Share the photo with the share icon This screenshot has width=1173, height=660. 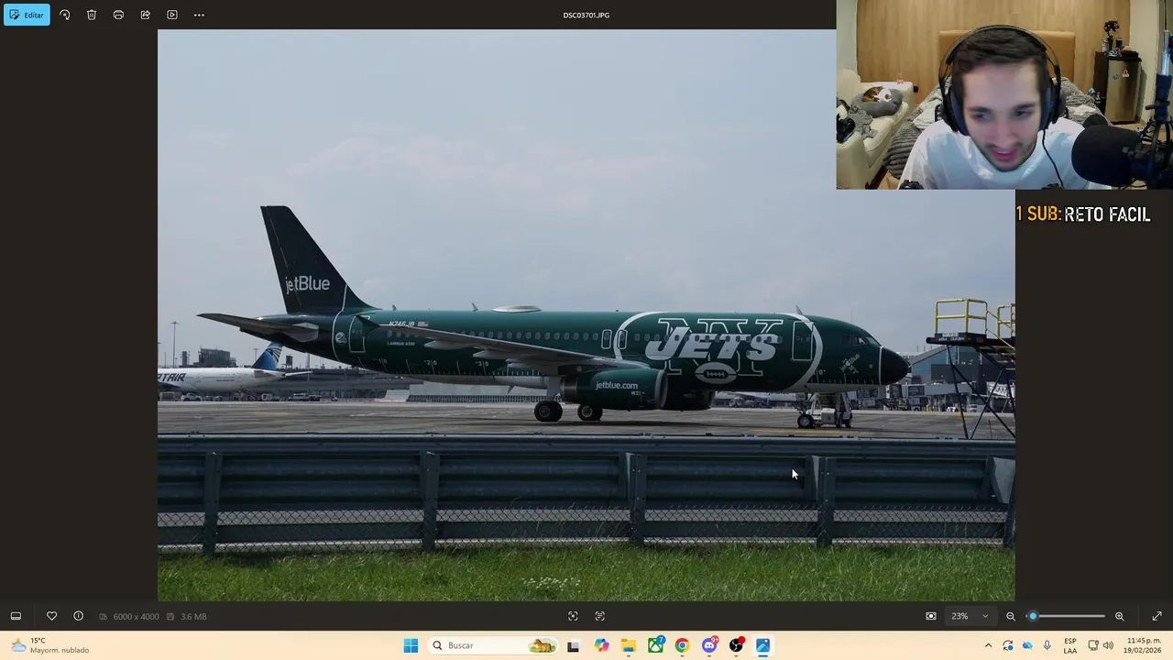tap(145, 15)
